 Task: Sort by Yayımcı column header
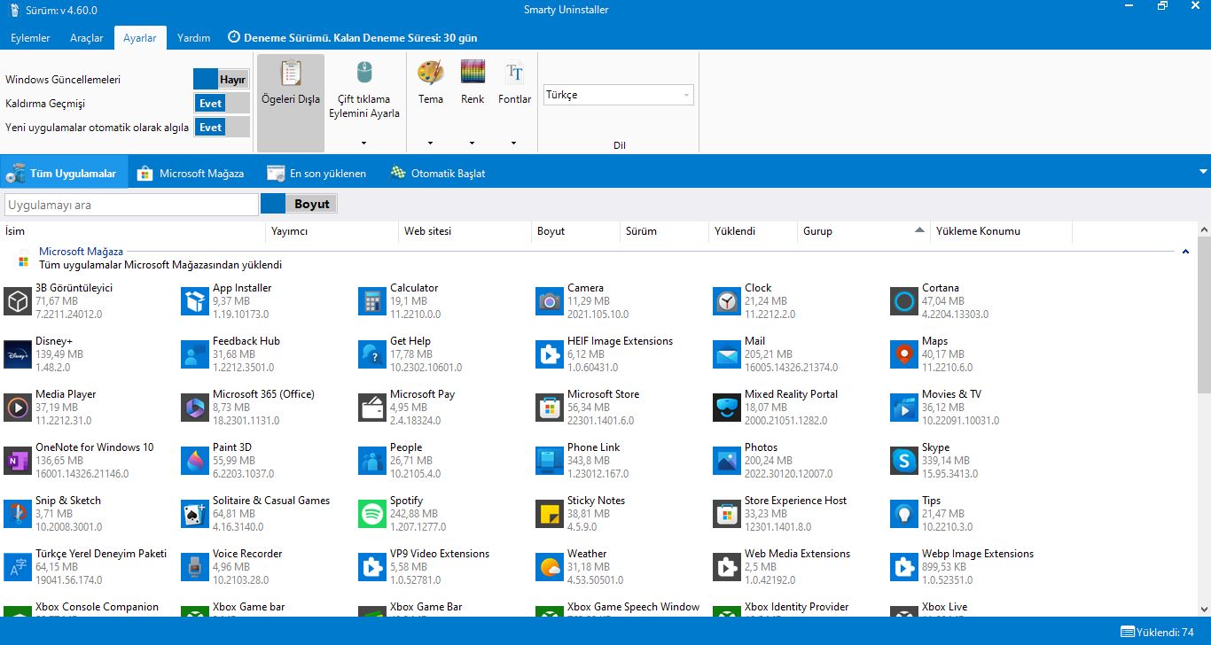(332, 231)
